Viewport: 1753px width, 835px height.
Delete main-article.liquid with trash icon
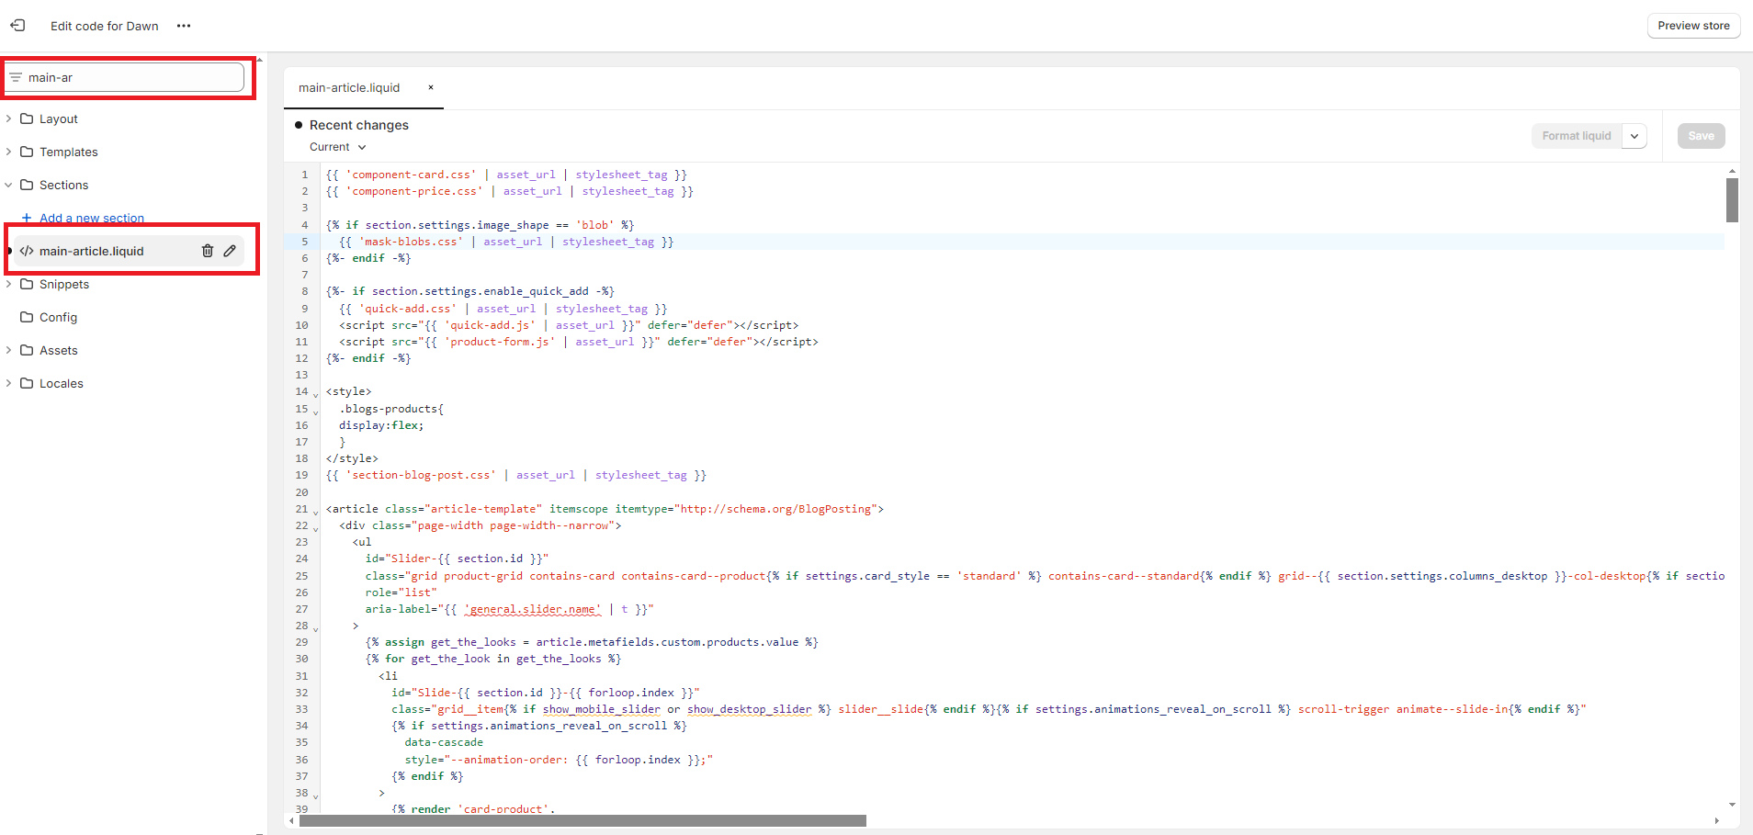coord(208,251)
